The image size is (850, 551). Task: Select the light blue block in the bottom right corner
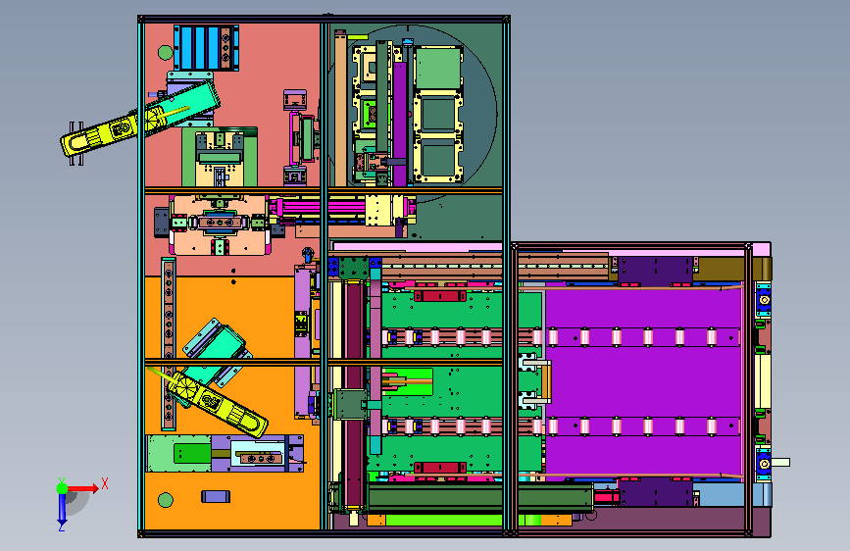(x=733, y=495)
